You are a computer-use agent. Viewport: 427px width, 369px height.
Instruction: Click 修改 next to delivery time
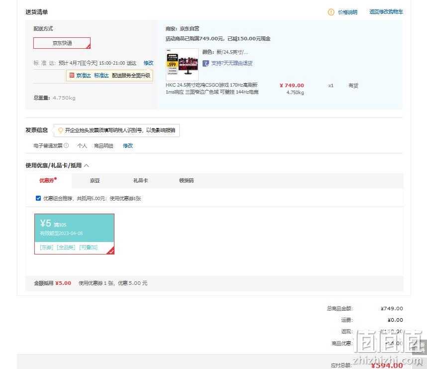[x=148, y=63]
